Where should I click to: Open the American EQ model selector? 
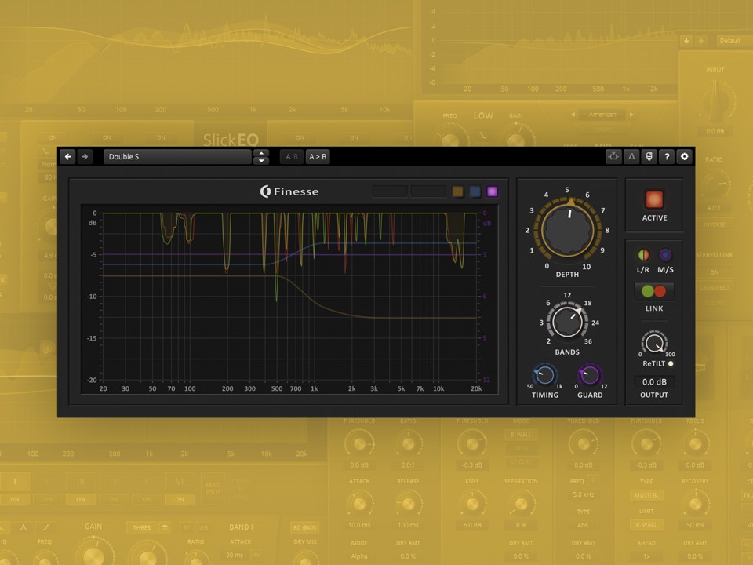[x=602, y=115]
